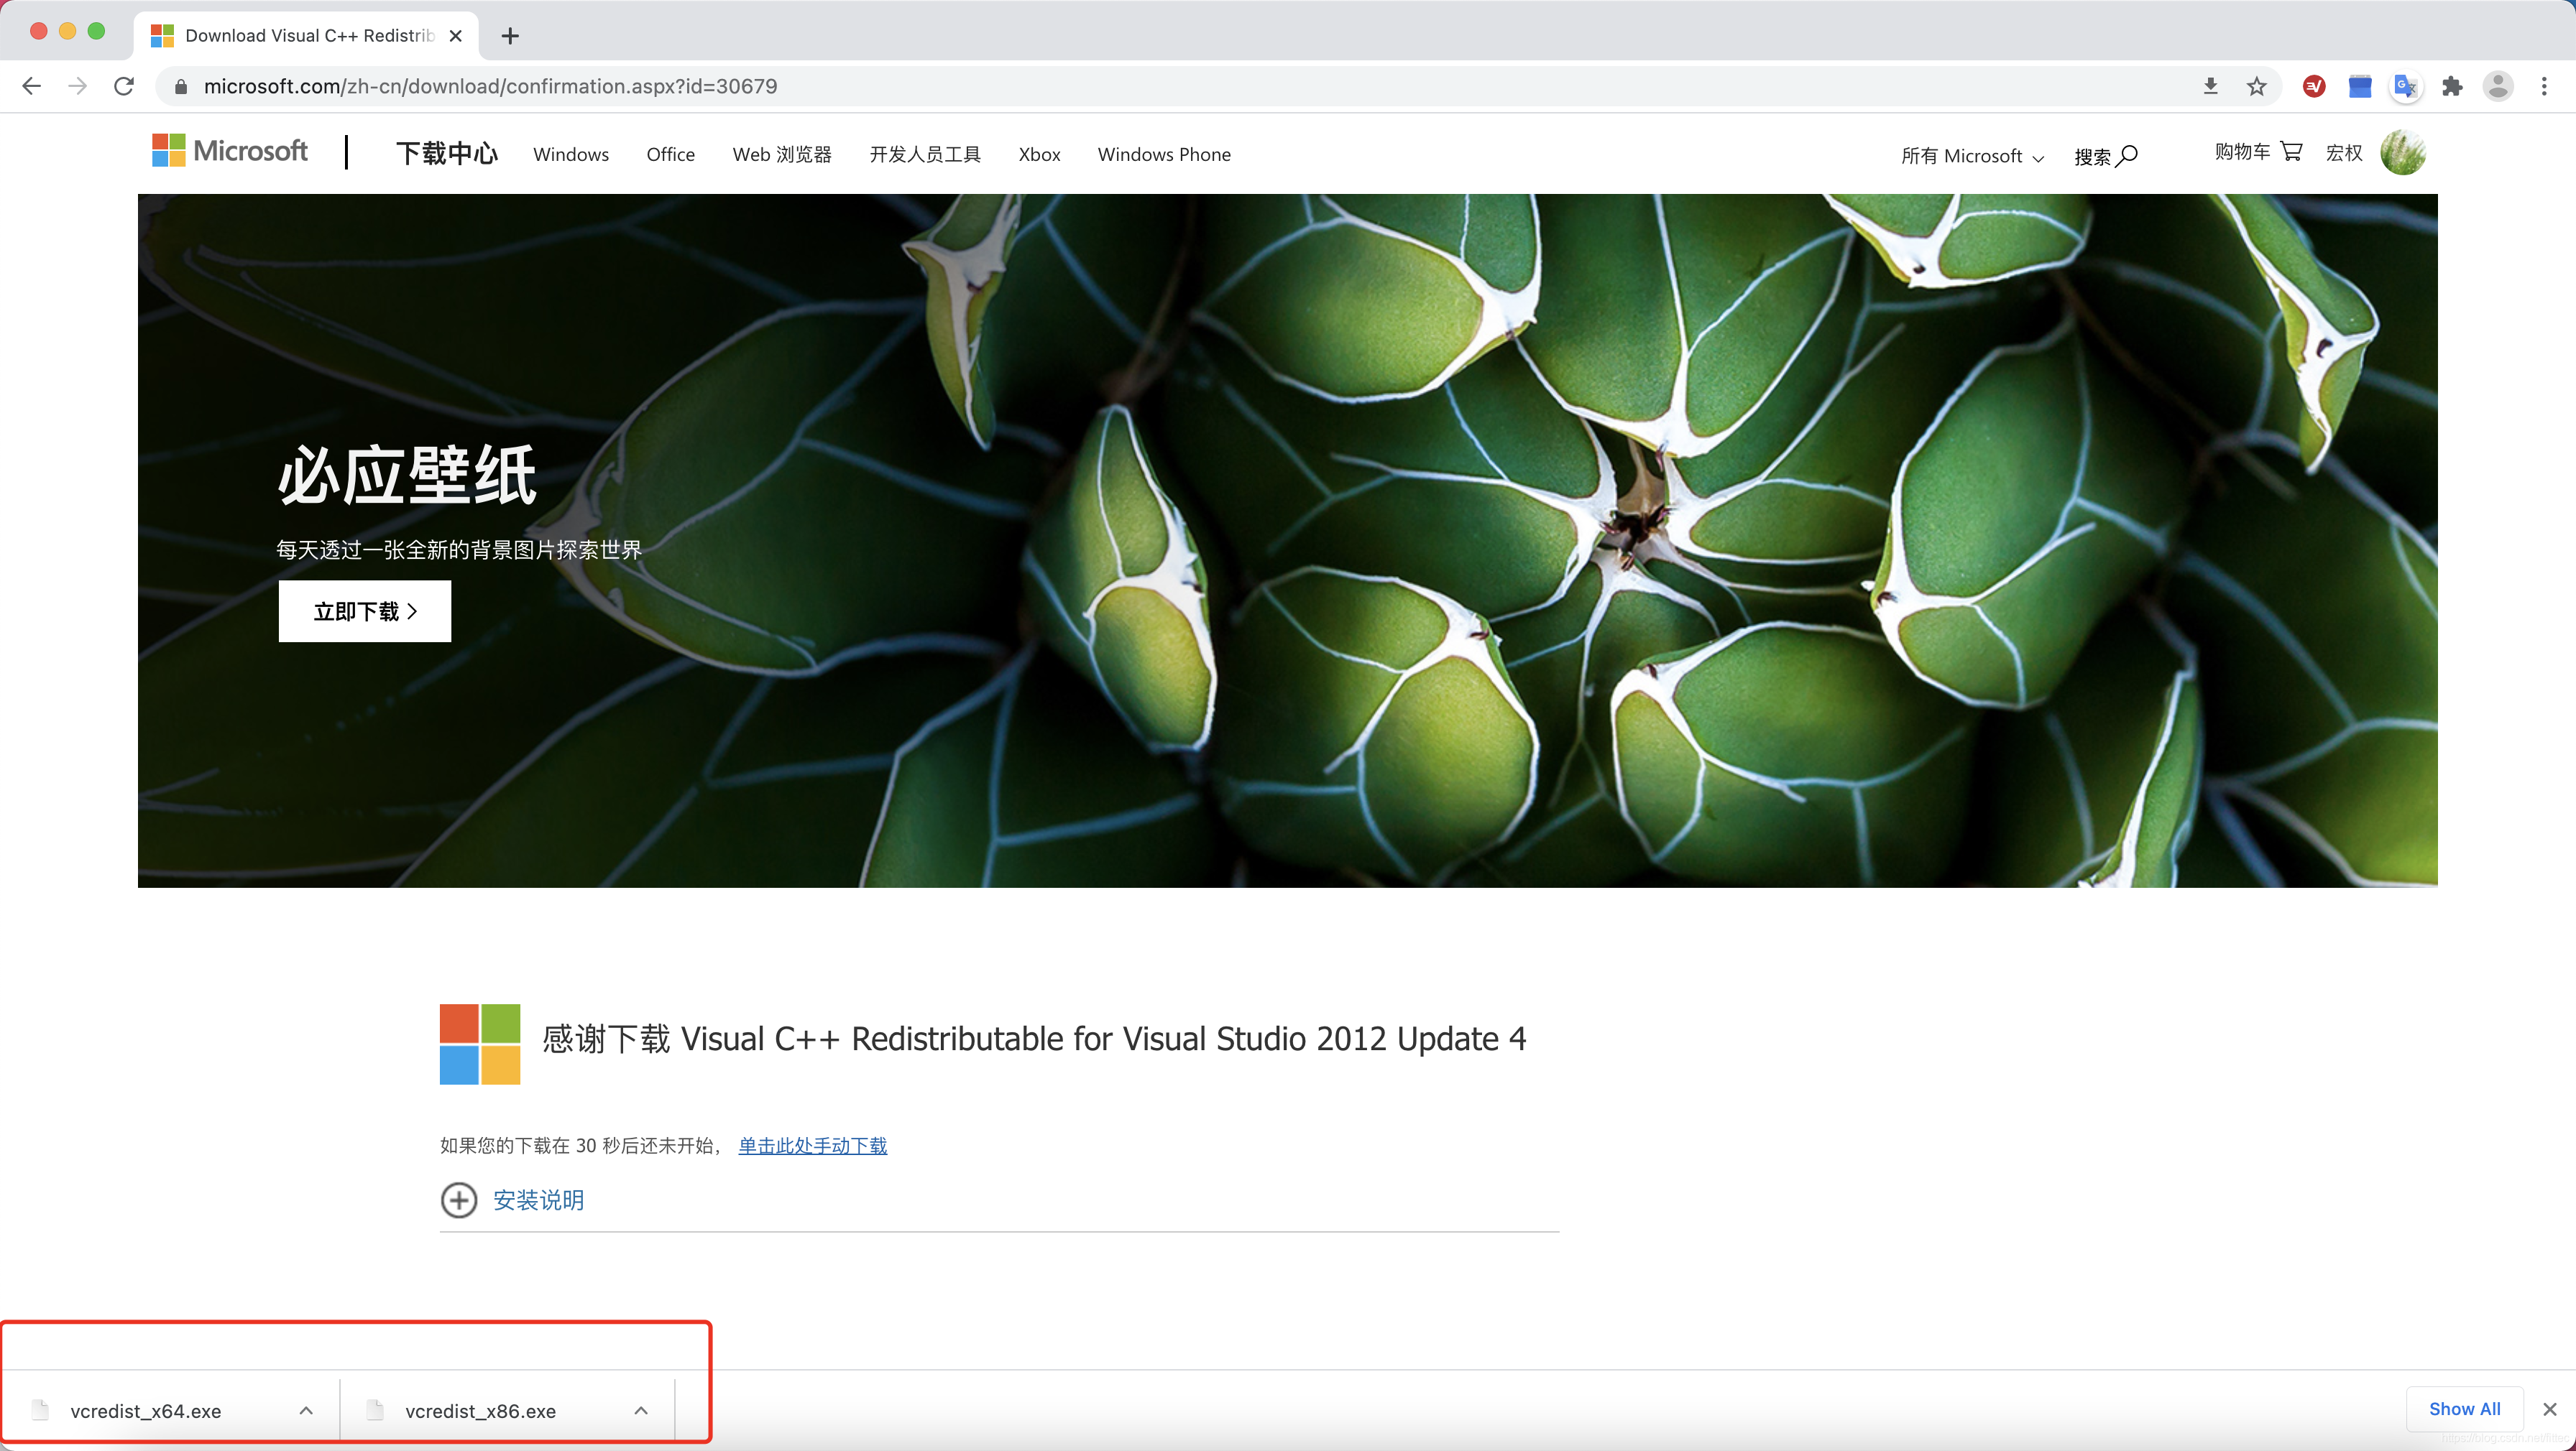This screenshot has height=1451, width=2576.
Task: Go back to the previous page
Action: (x=32, y=86)
